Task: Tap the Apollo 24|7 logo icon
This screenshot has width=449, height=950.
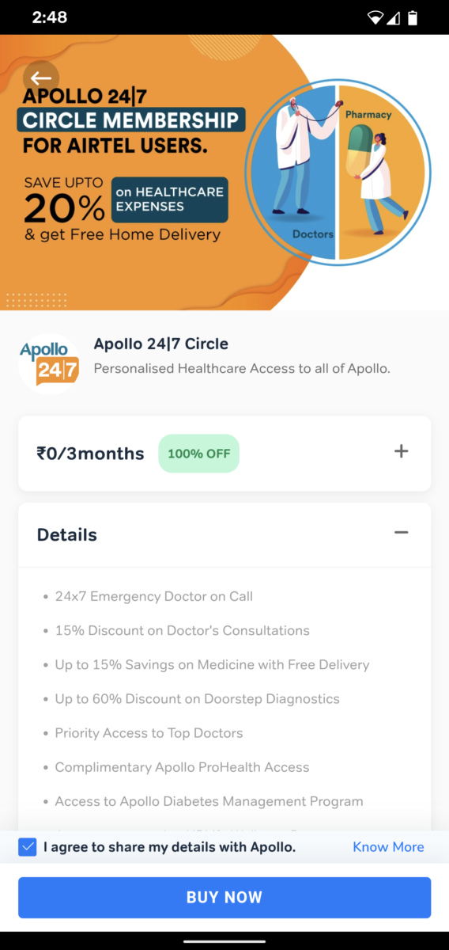Action: pyautogui.click(x=49, y=364)
